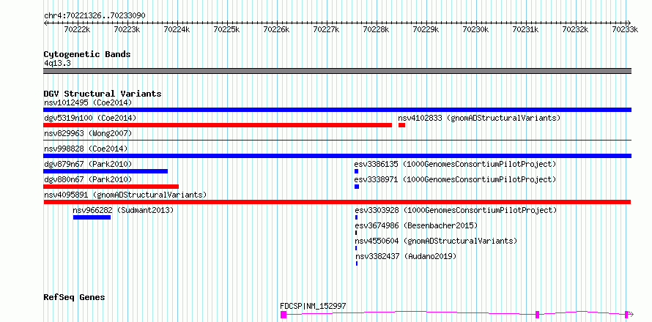Screen dimensions: 652x322
Task: Select nsv829963 (Wong2007) variant label
Action: tap(88, 133)
